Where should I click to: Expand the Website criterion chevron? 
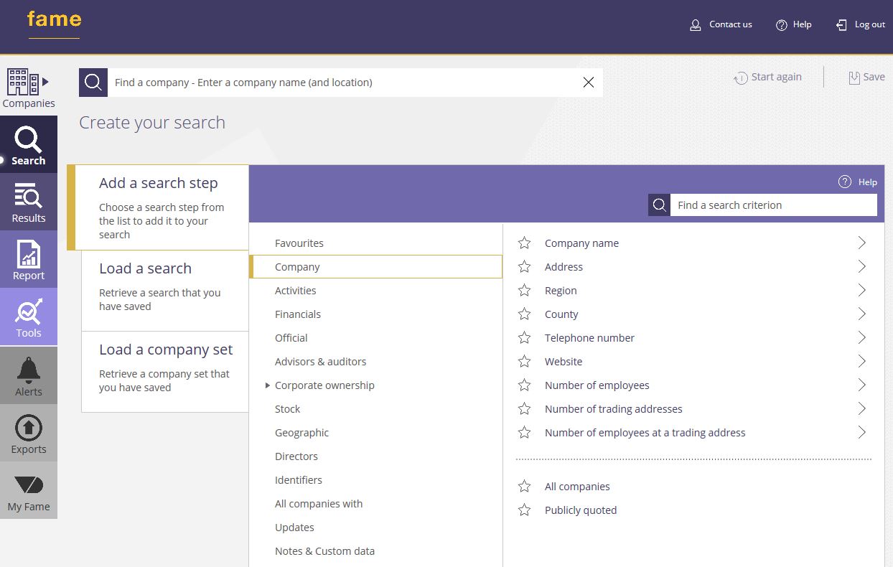[x=861, y=362]
